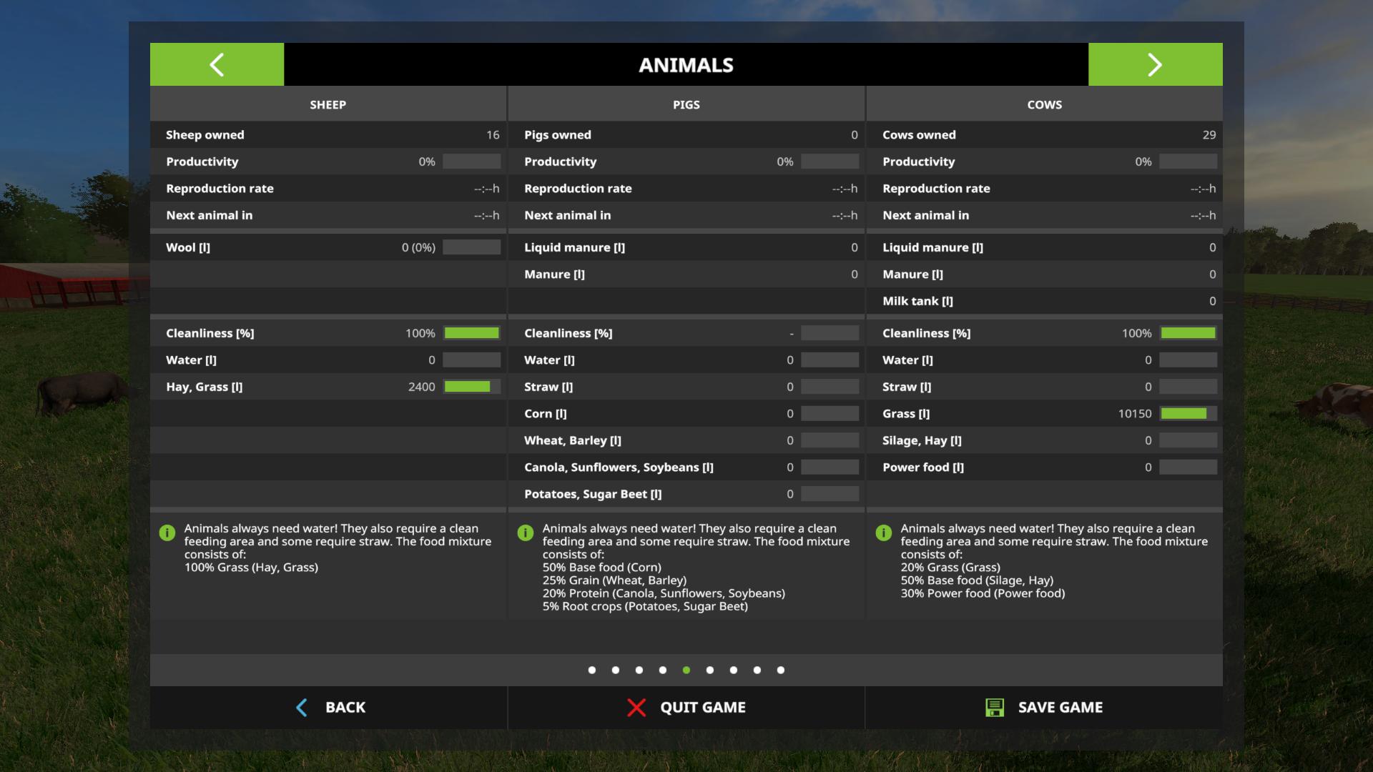Open the SHEEP column header
This screenshot has height=772, width=1373.
point(328,104)
